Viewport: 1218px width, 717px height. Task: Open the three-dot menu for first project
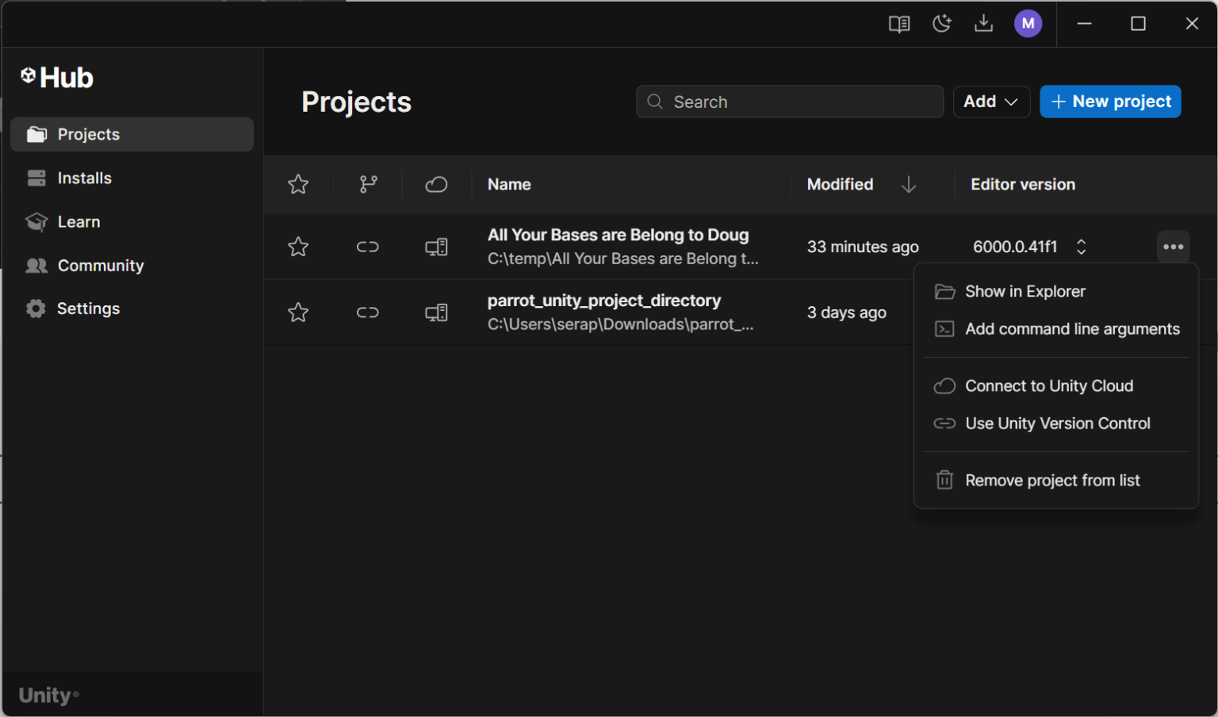coord(1174,247)
